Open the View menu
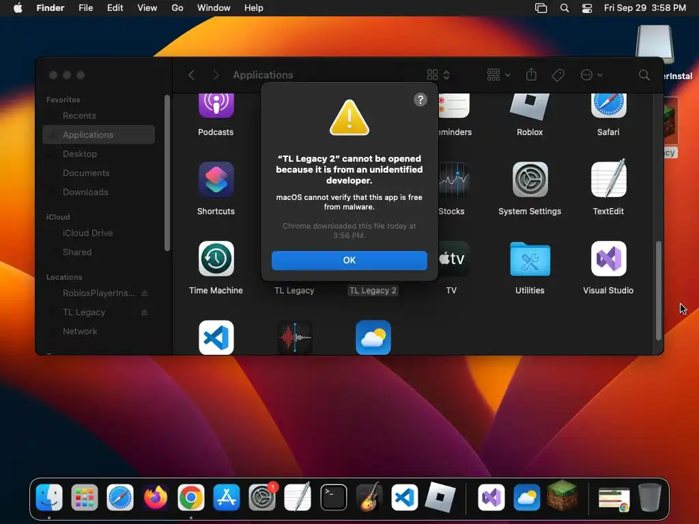 tap(147, 8)
